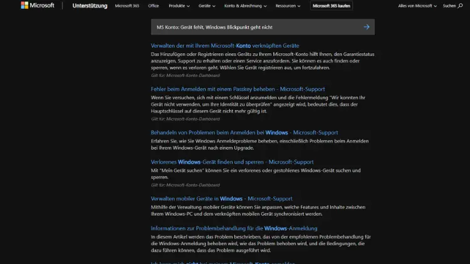
Task: Click 'Gilt für' note under Verlorenes Windows-Gerät
Action: pyautogui.click(x=185, y=185)
